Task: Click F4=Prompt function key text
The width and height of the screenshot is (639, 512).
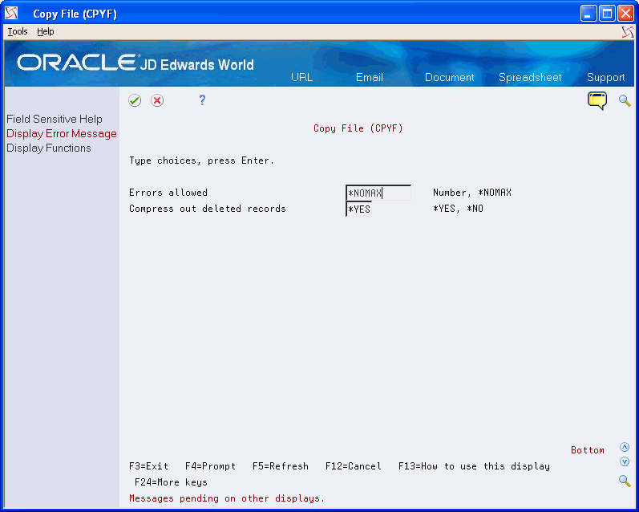Action: click(x=210, y=466)
